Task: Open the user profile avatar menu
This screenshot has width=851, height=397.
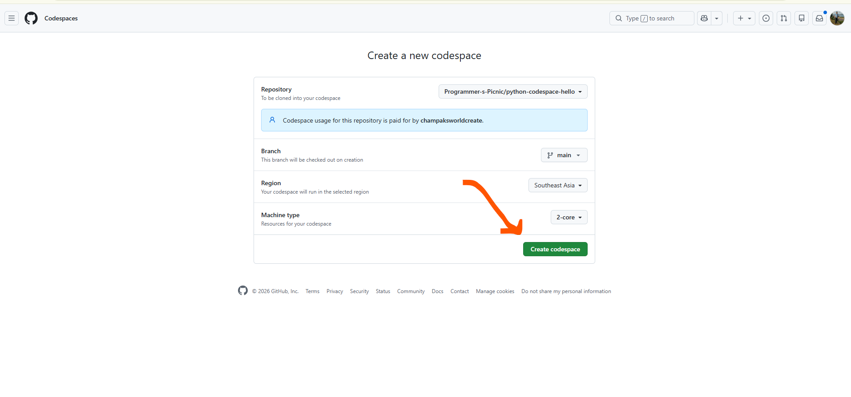Action: click(x=837, y=18)
